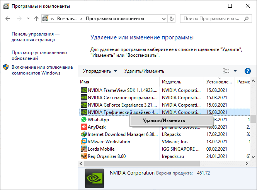This screenshot has height=190, width=257.
Task: Click the AnyDesk red icon
Action: tap(84, 127)
